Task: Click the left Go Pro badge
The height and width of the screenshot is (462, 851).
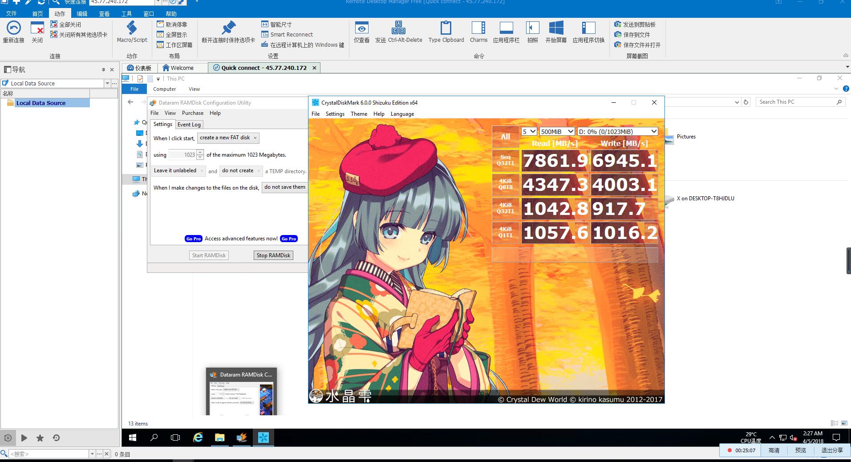Action: [x=193, y=239]
